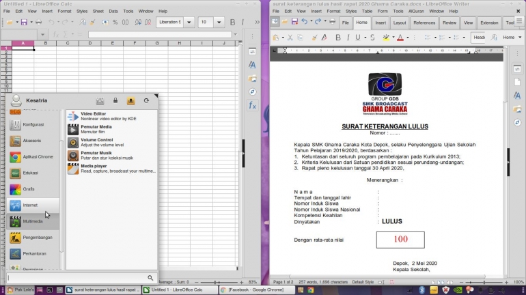Click the Calc formula input line
526x295 pixels.
click(160, 34)
